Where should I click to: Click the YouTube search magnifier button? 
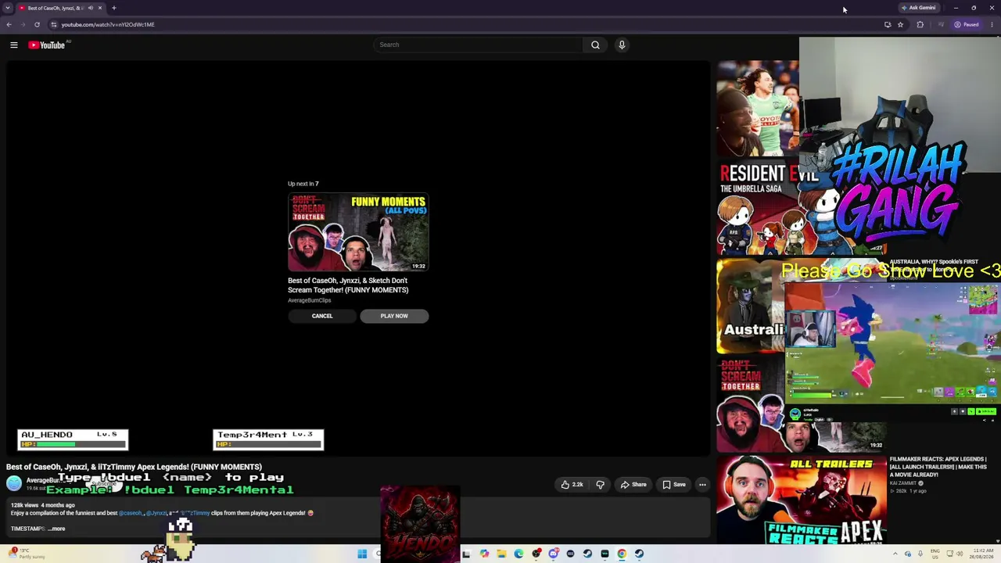coord(595,45)
